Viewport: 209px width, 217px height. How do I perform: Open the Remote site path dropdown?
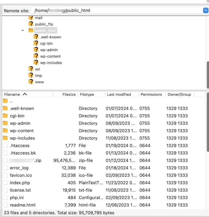pyautogui.click(x=205, y=10)
